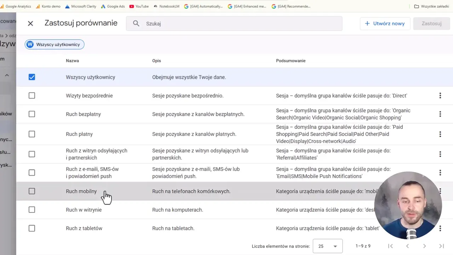The image size is (453, 255).
Task: Go to last page of results
Action: (441, 246)
